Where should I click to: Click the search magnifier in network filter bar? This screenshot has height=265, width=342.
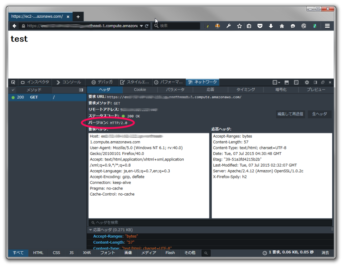pyautogui.click(x=206, y=253)
